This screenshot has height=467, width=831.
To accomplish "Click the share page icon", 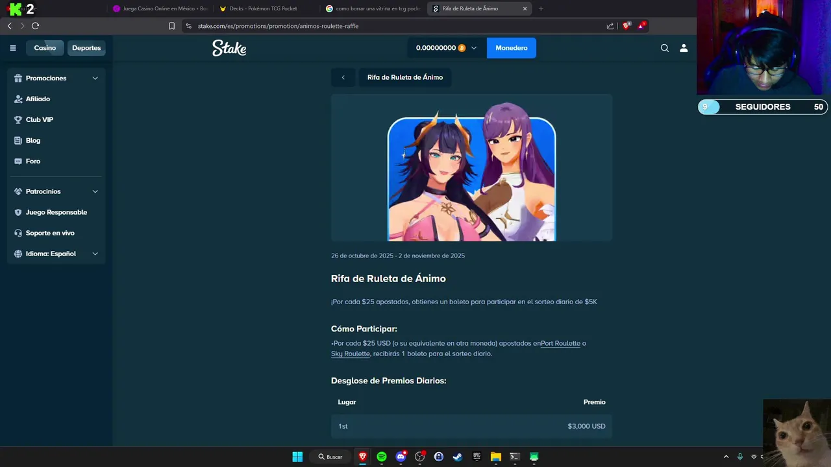I will click(x=610, y=26).
